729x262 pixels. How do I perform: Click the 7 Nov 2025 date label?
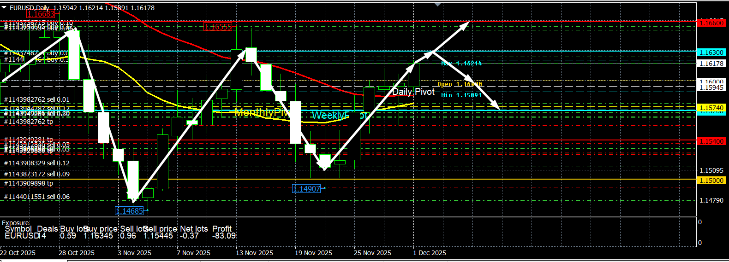(194, 253)
